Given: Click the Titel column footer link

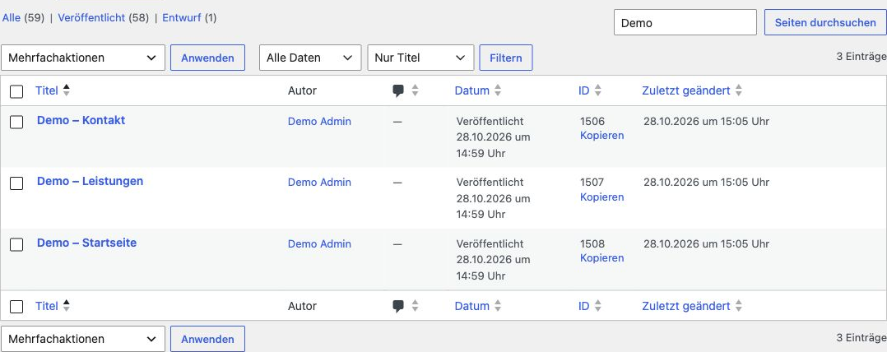Looking at the screenshot, I should coord(47,306).
